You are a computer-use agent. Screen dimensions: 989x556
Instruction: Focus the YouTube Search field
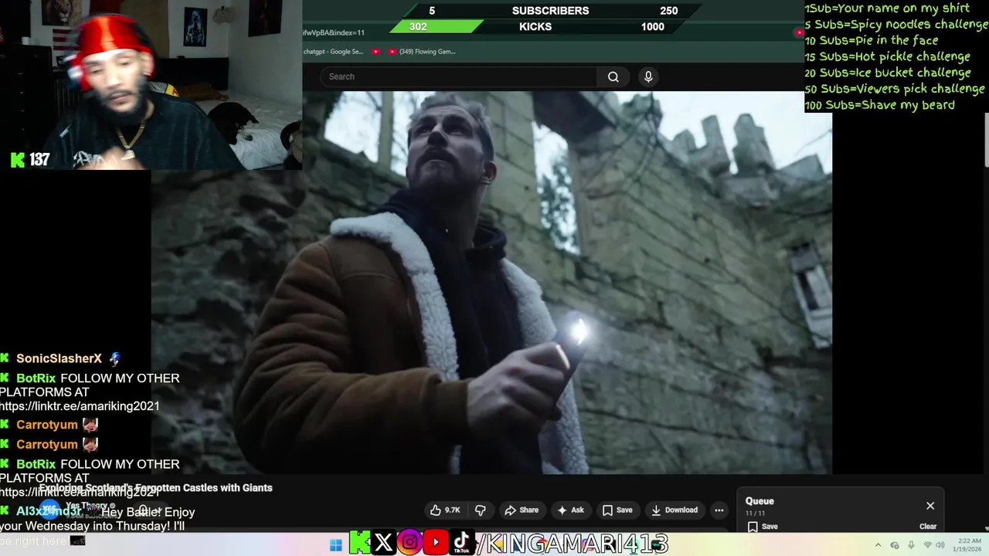point(459,76)
